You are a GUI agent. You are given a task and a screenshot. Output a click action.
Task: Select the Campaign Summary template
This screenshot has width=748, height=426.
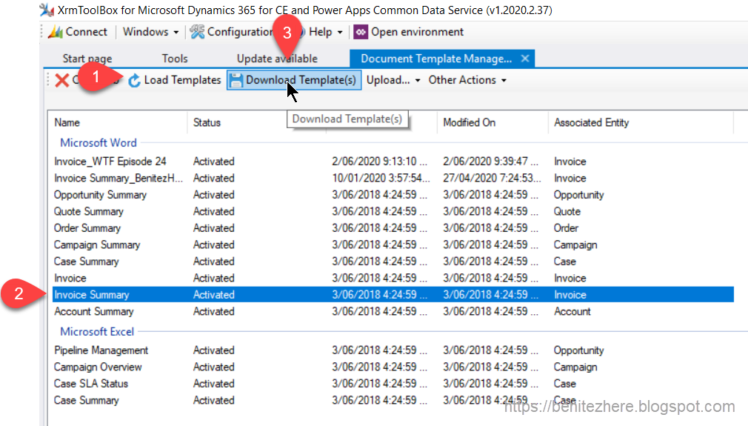(97, 244)
